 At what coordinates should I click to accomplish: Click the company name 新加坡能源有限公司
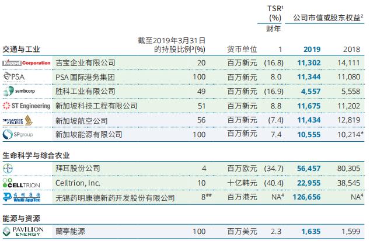point(89,135)
